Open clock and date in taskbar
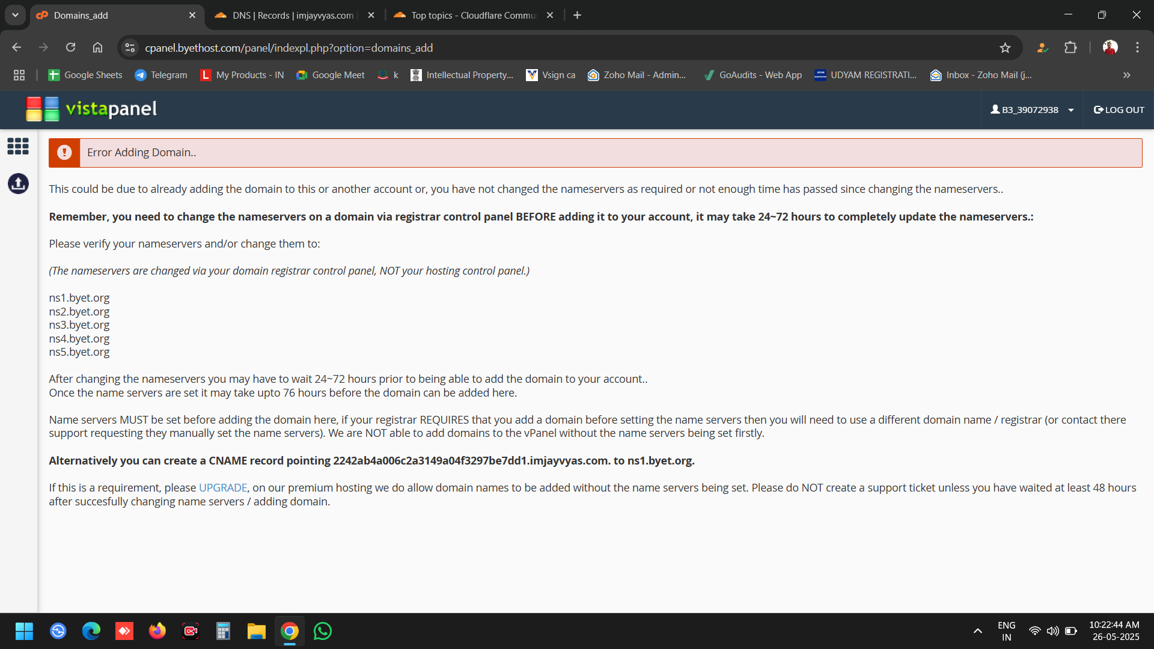 click(x=1115, y=631)
